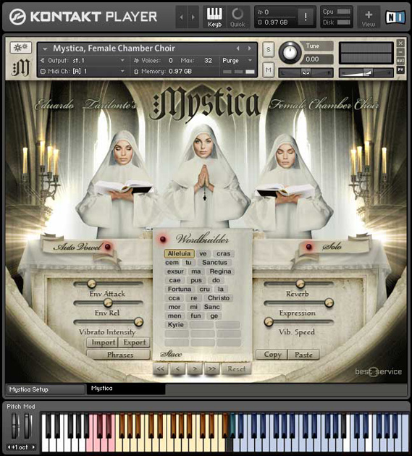
Task: Shift keyboard octave up arrow
Action: point(33,447)
